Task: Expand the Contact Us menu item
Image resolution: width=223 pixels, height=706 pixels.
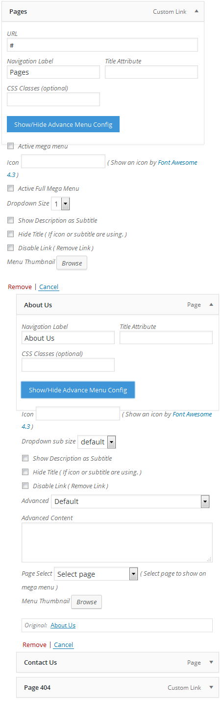Action: point(211,662)
